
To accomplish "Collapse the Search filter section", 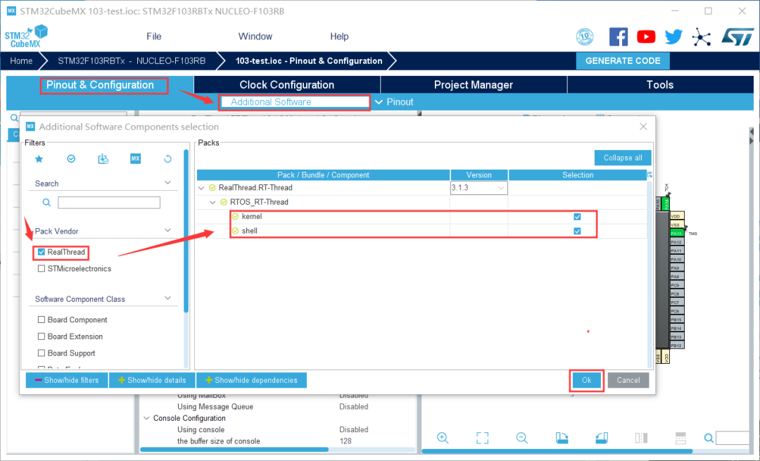I will [167, 183].
